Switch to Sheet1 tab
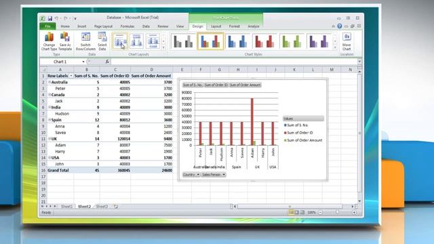 [x=66, y=206]
